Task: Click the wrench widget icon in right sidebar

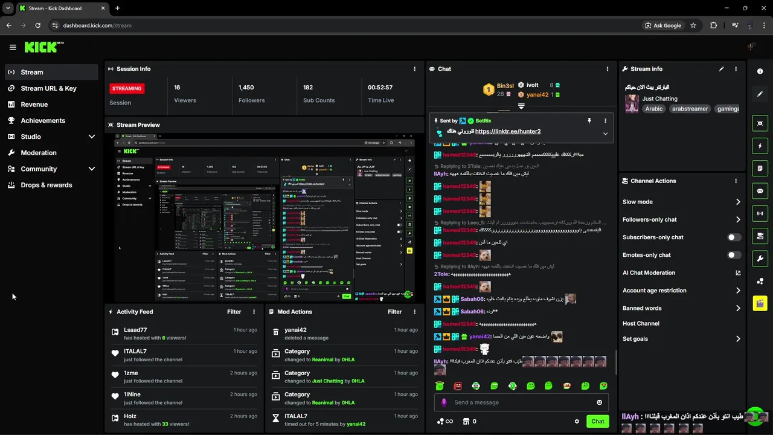Action: coord(760,259)
